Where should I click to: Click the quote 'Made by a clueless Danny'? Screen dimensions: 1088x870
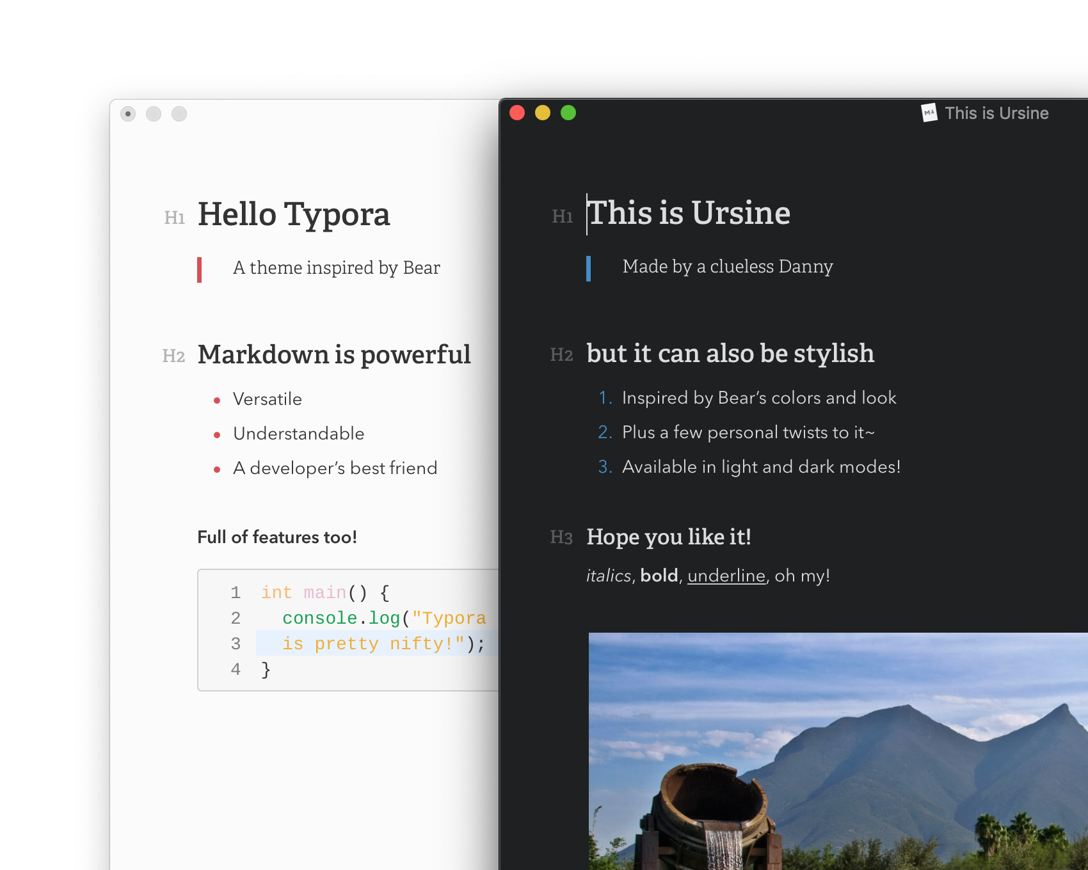tap(728, 266)
